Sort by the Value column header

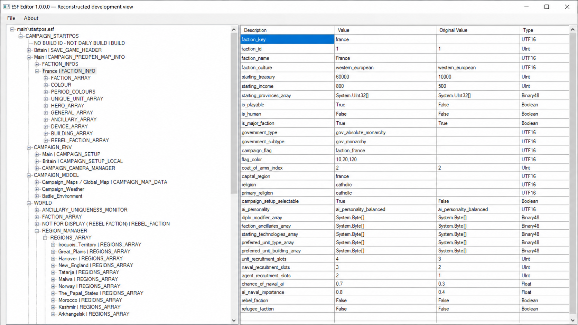[x=385, y=30]
